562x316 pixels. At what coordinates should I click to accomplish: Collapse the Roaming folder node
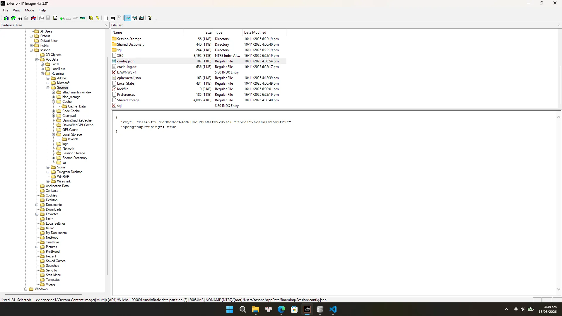click(x=42, y=74)
